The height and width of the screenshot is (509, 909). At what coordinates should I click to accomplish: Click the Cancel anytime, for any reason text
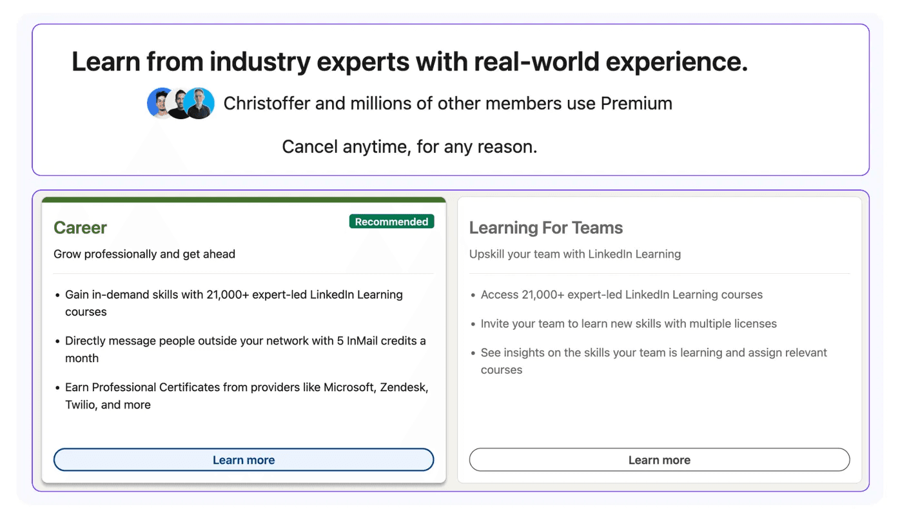tap(409, 147)
